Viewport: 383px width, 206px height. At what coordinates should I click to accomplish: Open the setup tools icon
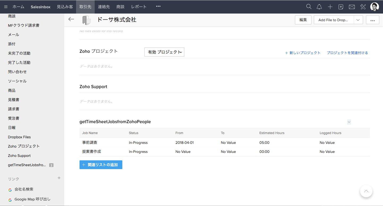tap(363, 7)
